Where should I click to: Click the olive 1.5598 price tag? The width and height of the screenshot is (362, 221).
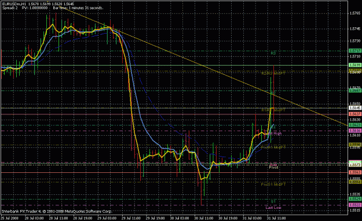(355, 144)
